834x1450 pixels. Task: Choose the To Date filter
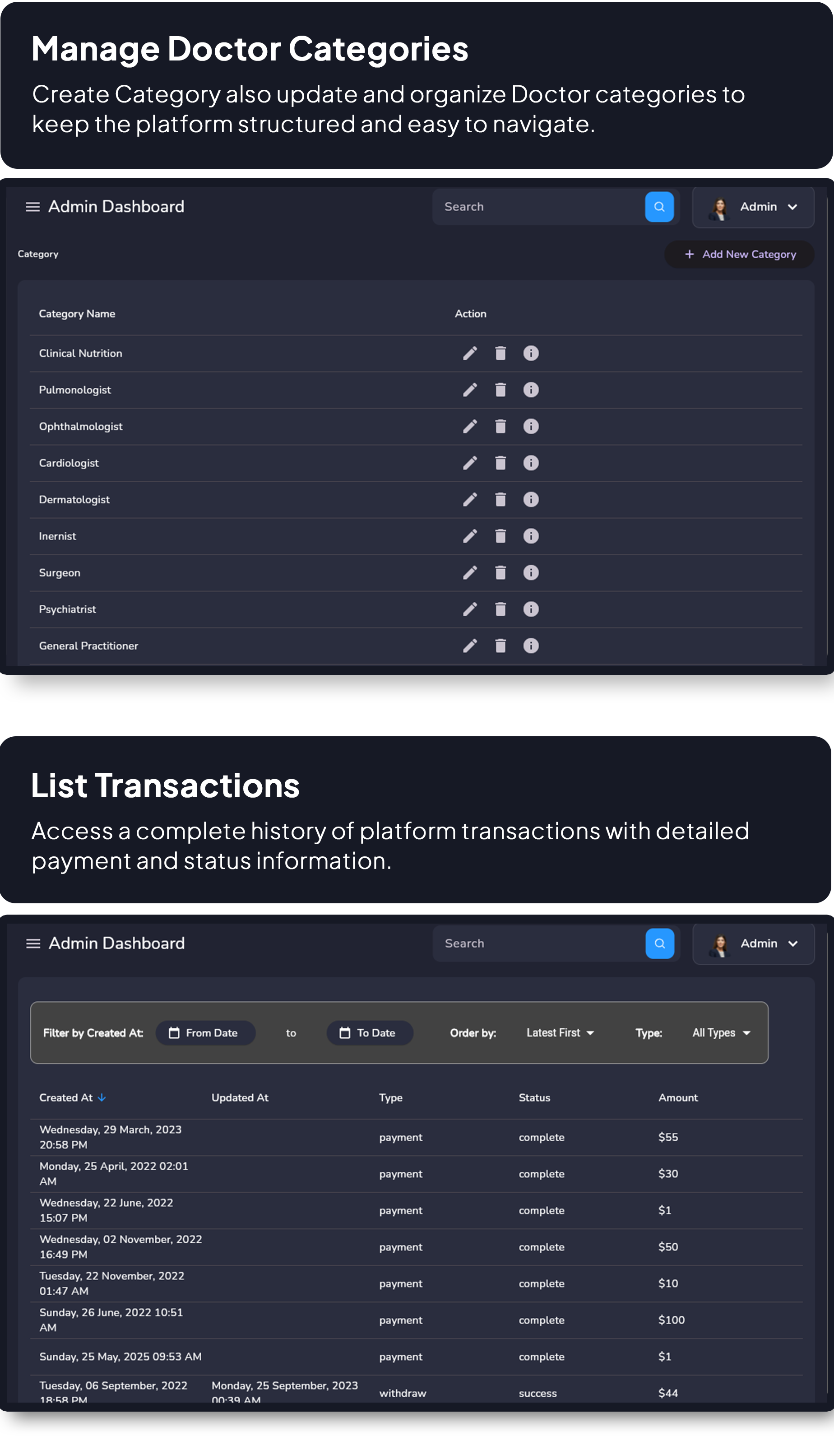click(370, 1032)
